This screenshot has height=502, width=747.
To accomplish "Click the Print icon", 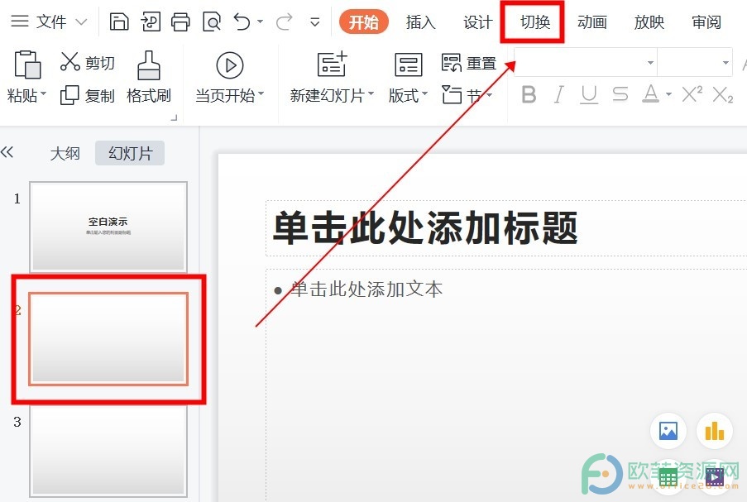I will pyautogui.click(x=180, y=22).
